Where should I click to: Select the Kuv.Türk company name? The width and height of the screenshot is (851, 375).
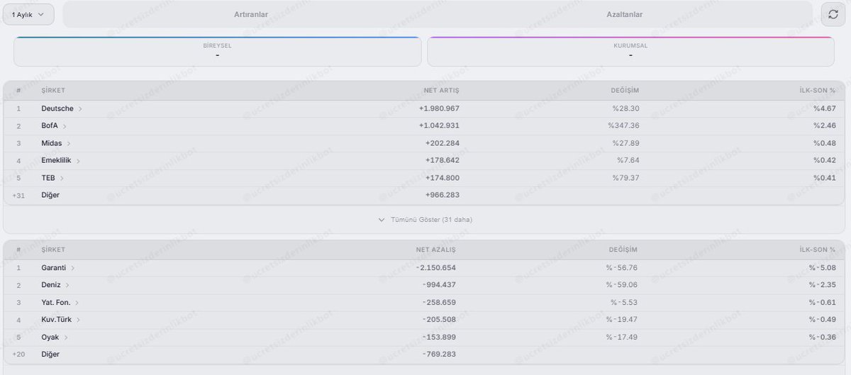click(x=56, y=320)
